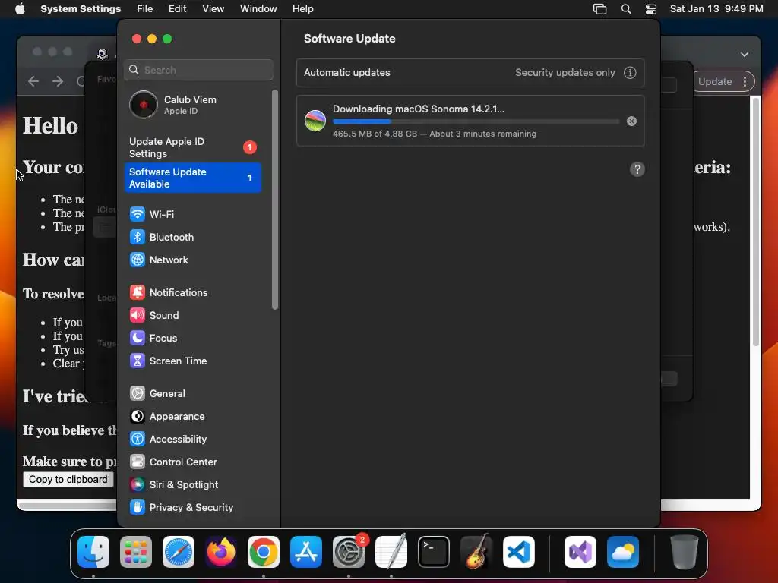The width and height of the screenshot is (778, 583).
Task: Select Update Apple ID Settings row
Action: [x=192, y=147]
